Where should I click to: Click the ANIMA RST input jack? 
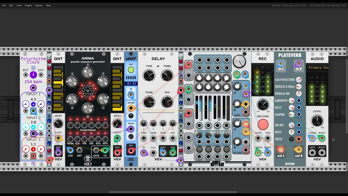pyautogui.click(x=79, y=150)
